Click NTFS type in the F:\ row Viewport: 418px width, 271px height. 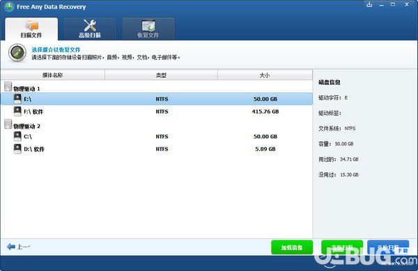162,112
